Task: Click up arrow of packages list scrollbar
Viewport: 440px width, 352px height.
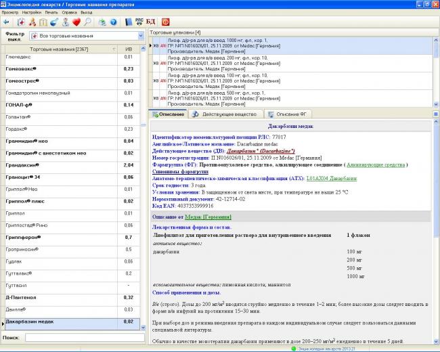Action: (x=436, y=40)
